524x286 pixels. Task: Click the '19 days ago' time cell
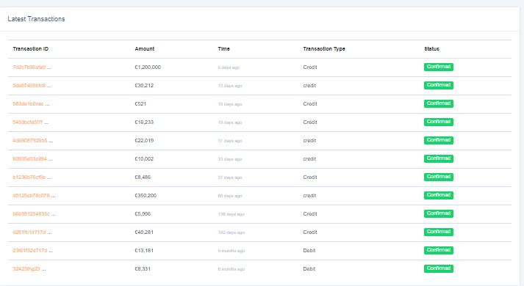(x=230, y=122)
